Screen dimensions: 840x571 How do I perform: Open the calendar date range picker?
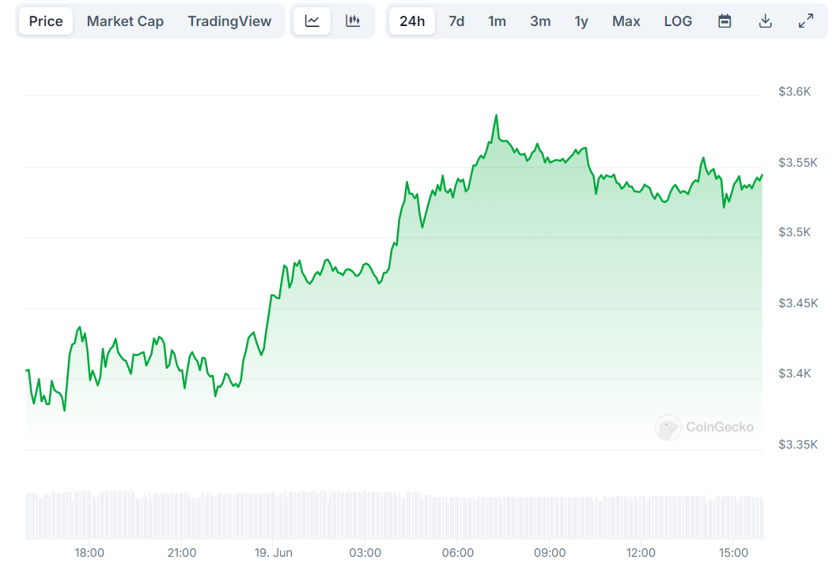coord(725,21)
